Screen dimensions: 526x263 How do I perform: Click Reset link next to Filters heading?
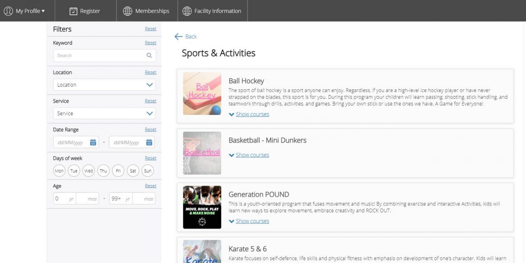(x=151, y=29)
